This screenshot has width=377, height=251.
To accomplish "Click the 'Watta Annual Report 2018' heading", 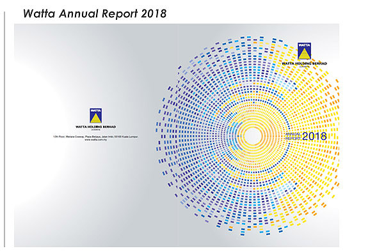I will coord(95,13).
